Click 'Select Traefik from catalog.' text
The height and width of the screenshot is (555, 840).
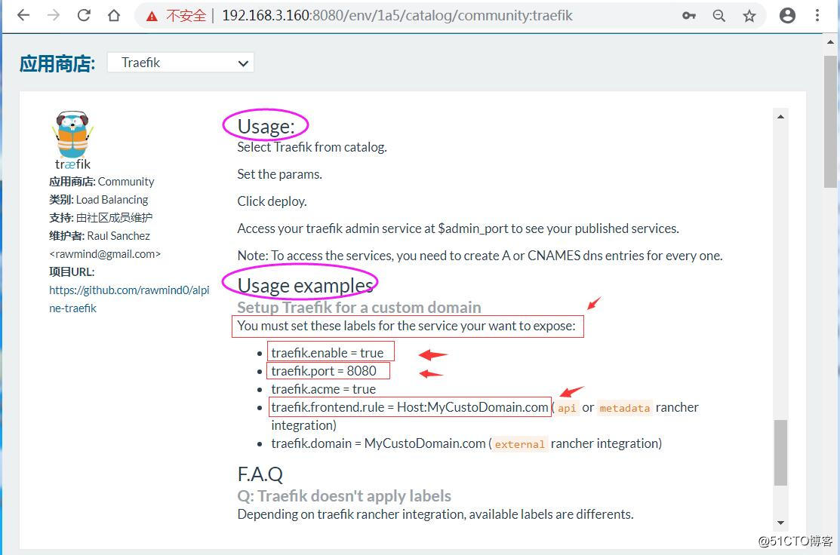[x=312, y=147]
